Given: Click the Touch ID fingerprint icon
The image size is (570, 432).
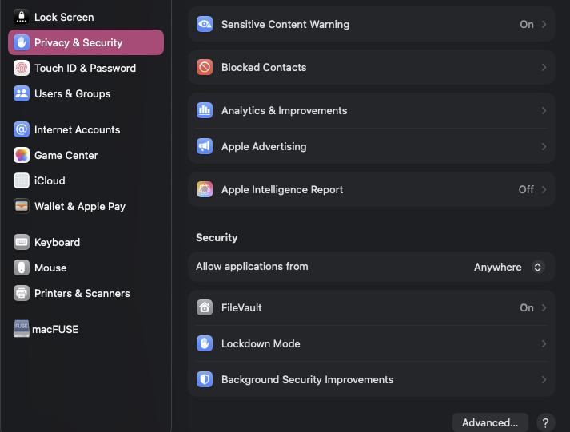Looking at the screenshot, I should pyautogui.click(x=22, y=68).
